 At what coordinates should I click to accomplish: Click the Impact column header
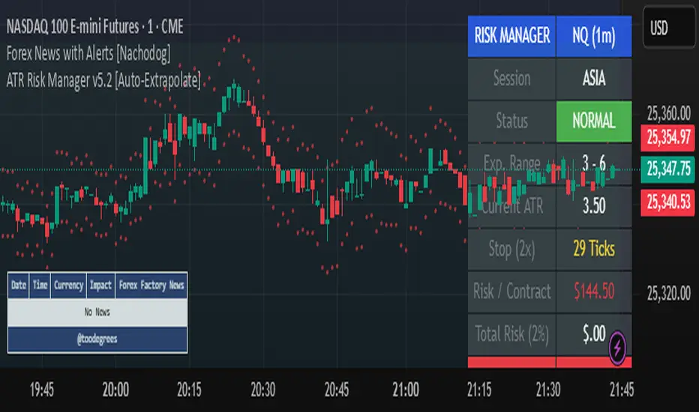pyautogui.click(x=100, y=285)
